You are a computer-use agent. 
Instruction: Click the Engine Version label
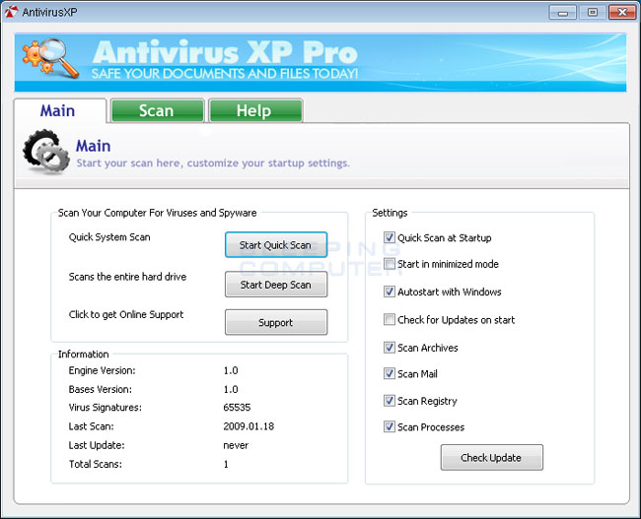102,370
